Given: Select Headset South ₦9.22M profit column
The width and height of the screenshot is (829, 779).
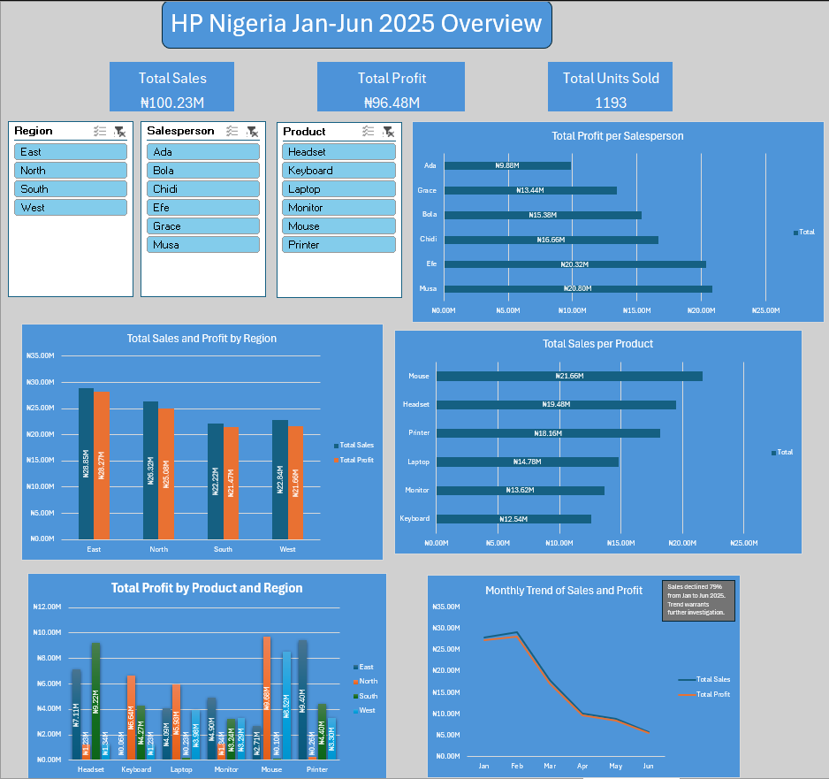Looking at the screenshot, I should tap(95, 701).
